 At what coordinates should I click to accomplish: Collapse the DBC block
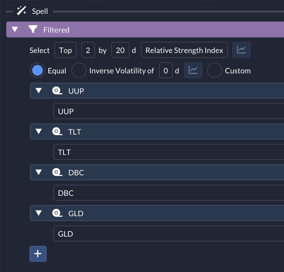pos(39,172)
